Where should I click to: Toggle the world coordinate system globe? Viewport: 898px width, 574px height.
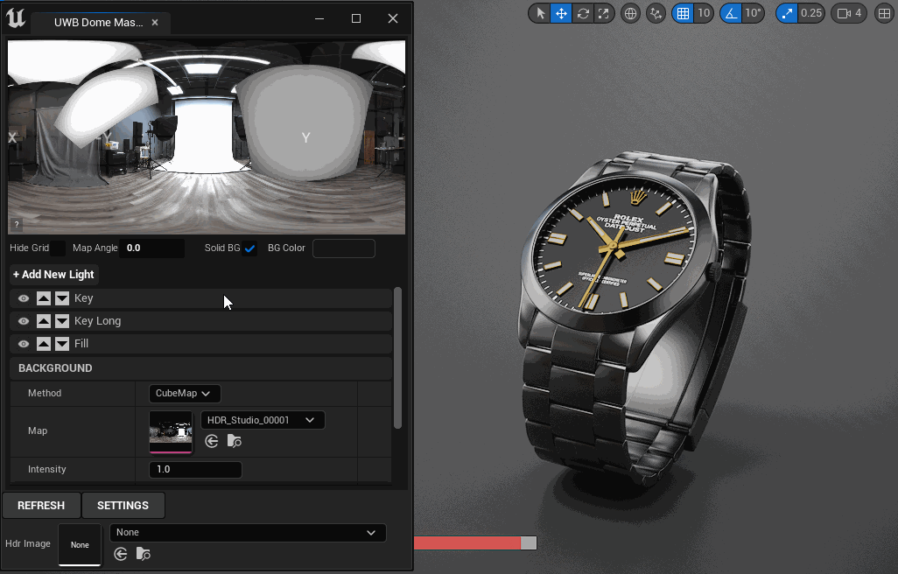[630, 13]
